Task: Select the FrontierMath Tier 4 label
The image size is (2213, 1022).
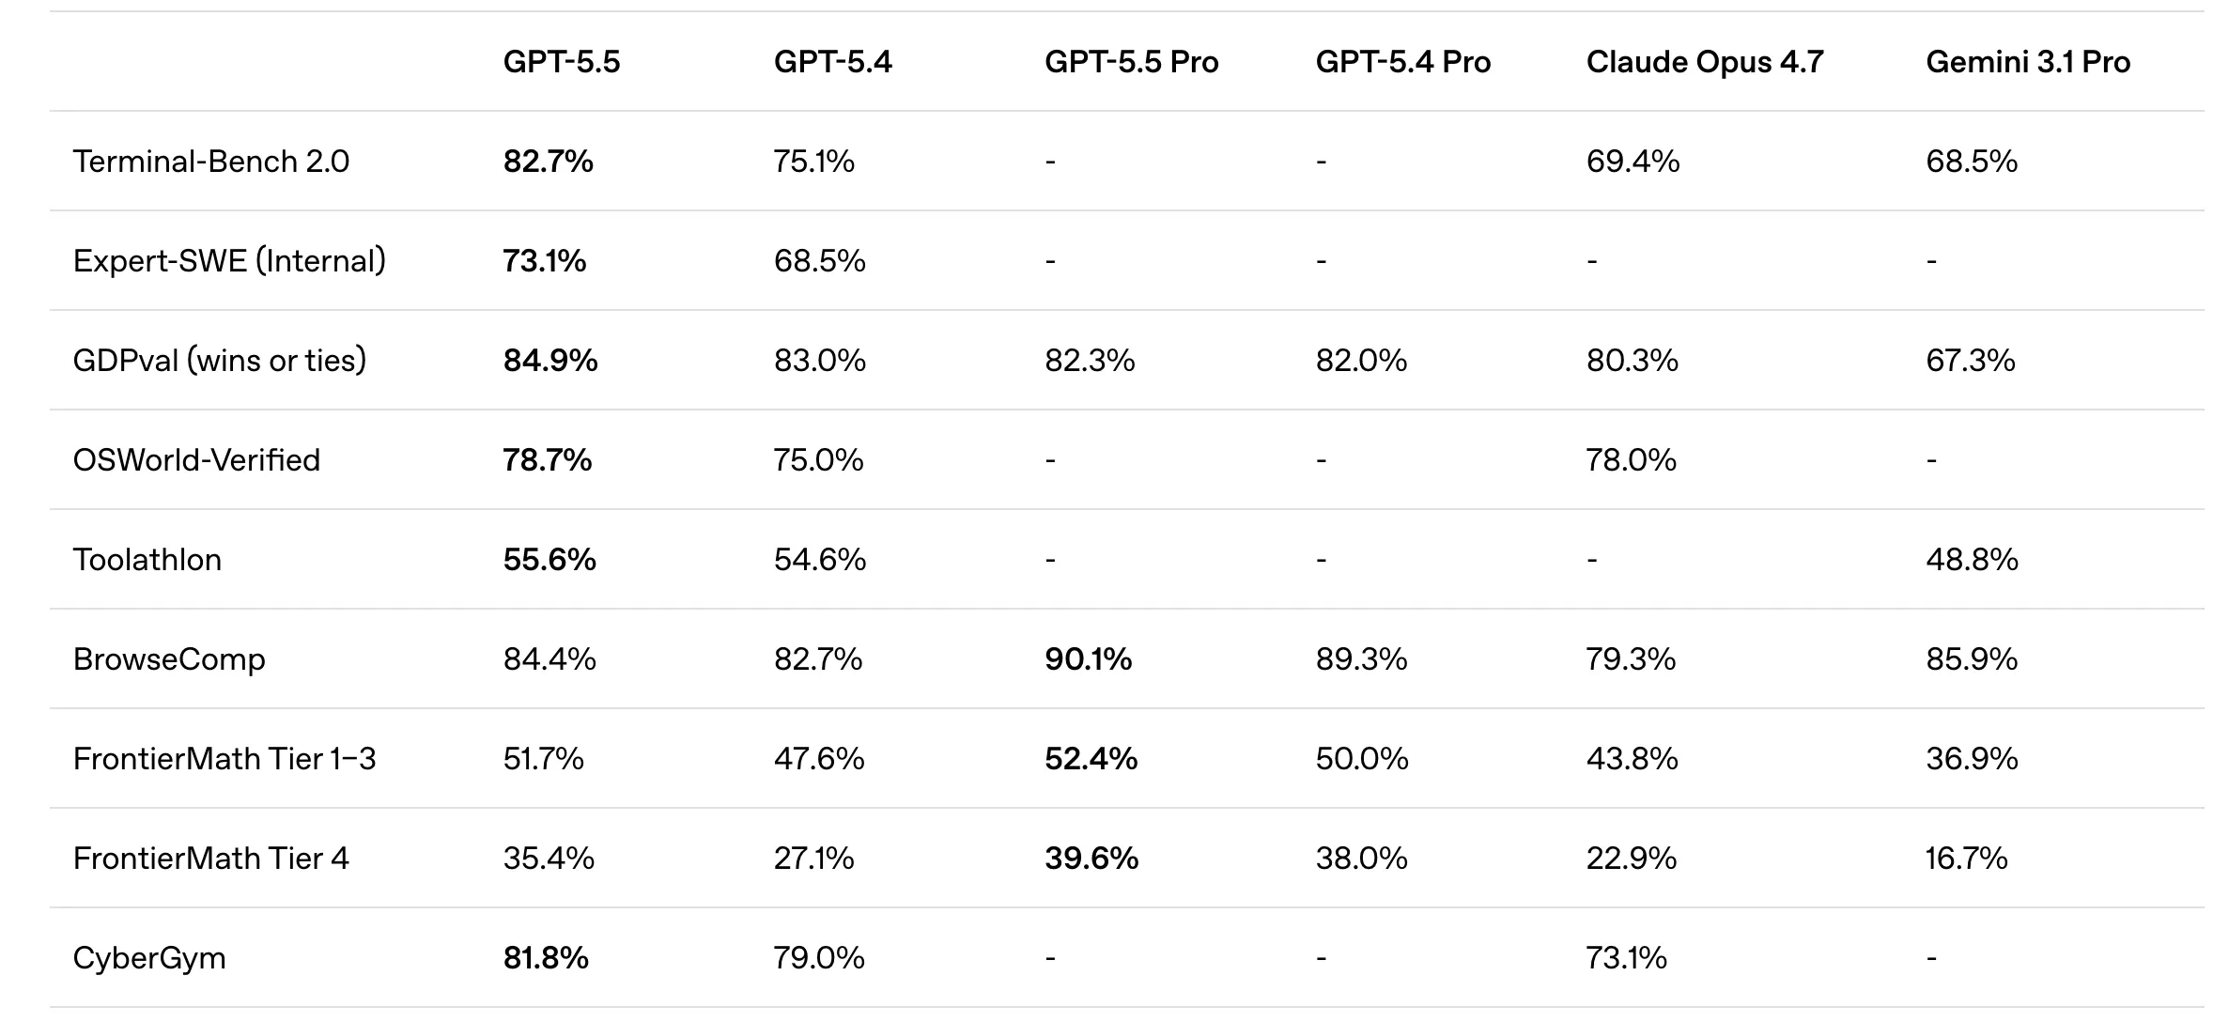Action: tap(210, 859)
